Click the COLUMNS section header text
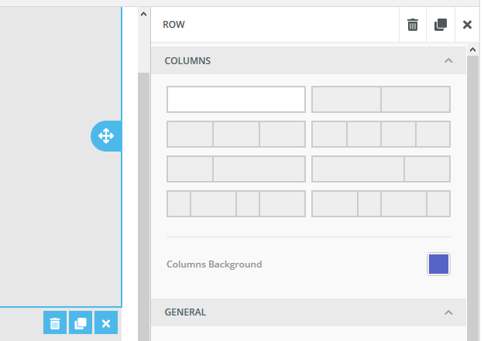The height and width of the screenshot is (341, 484). (x=187, y=61)
